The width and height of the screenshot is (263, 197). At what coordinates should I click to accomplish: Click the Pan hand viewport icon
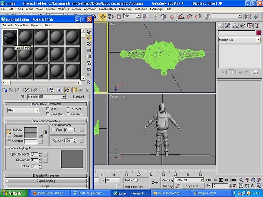tap(247, 186)
